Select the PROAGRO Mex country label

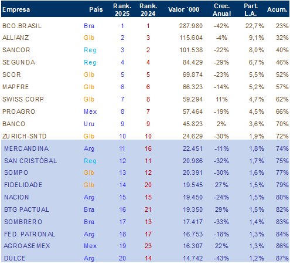point(90,111)
